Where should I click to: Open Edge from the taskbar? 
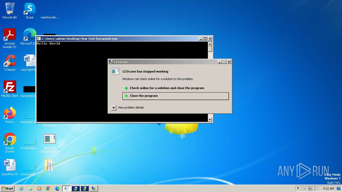click(x=57, y=189)
